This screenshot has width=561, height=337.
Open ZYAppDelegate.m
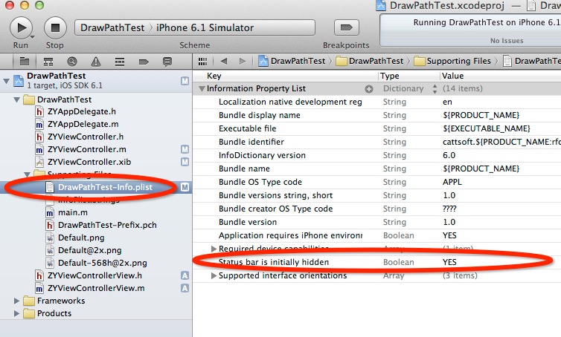[x=83, y=124]
